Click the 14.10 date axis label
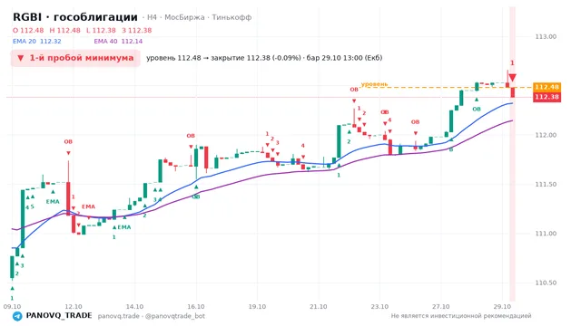 click(x=134, y=306)
